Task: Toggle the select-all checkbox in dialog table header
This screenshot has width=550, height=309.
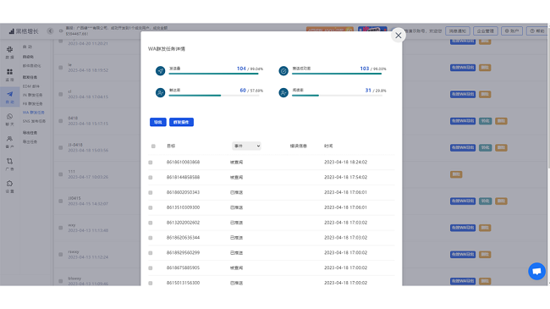Action: pyautogui.click(x=153, y=146)
